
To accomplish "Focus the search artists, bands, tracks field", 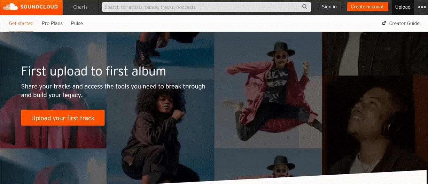I will click(202, 7).
